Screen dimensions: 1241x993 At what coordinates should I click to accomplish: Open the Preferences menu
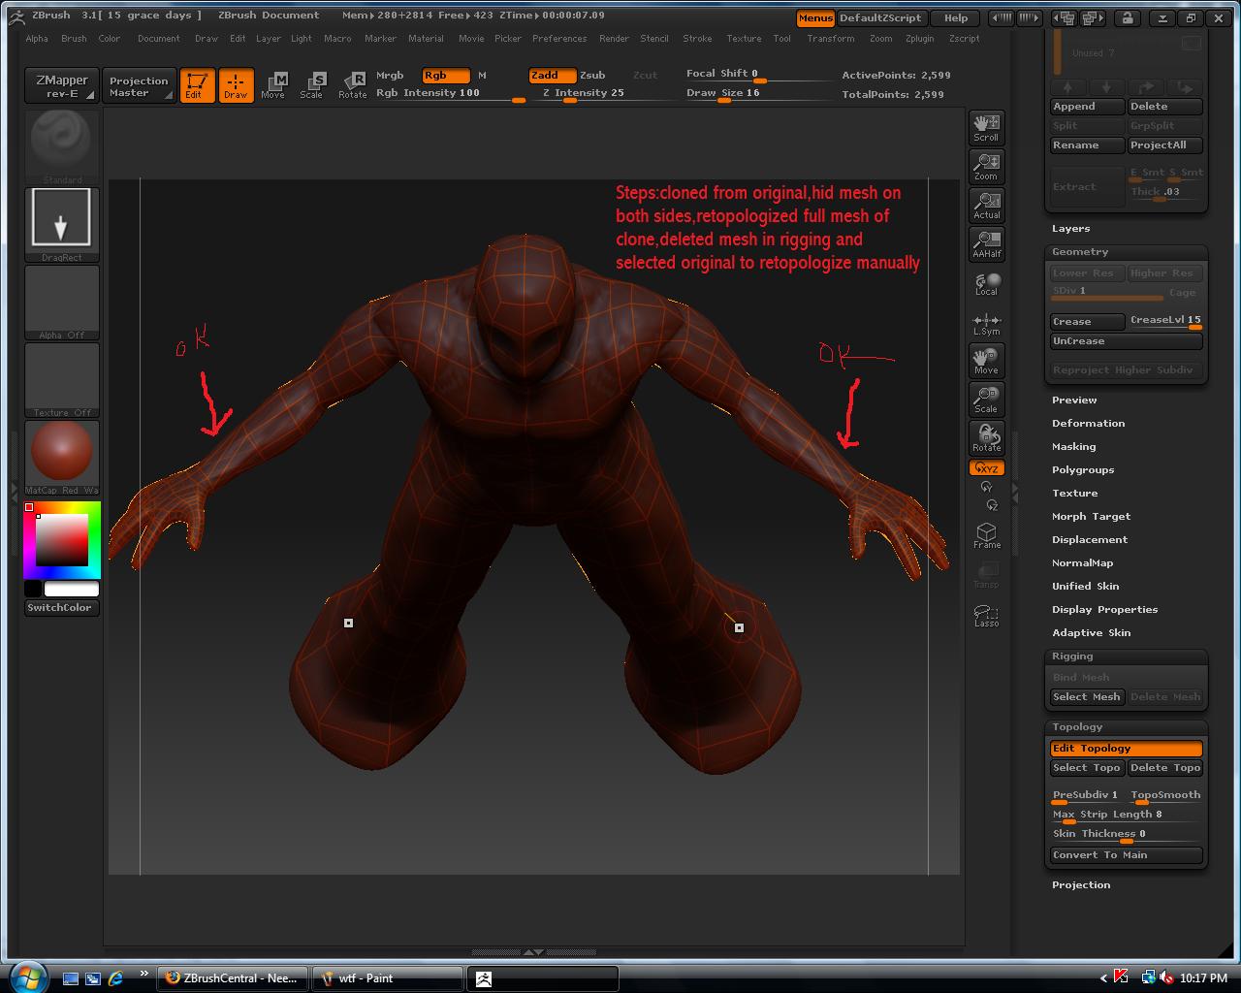559,39
